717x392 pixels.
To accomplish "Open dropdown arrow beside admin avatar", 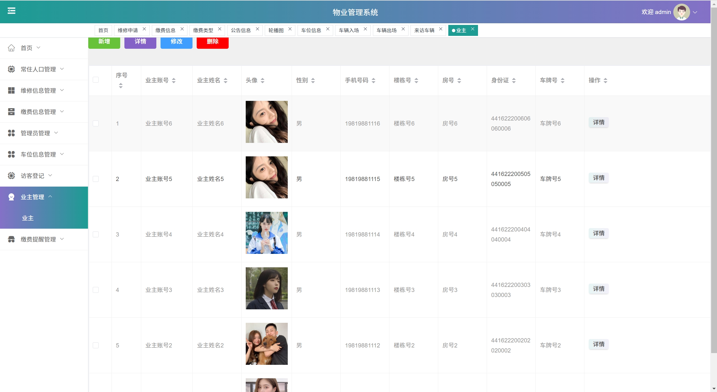I will (695, 12).
